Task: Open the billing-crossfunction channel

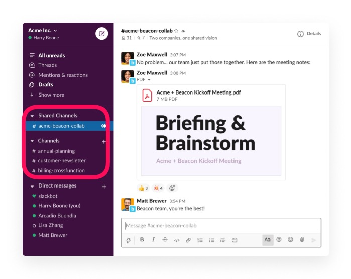Action: click(x=61, y=171)
